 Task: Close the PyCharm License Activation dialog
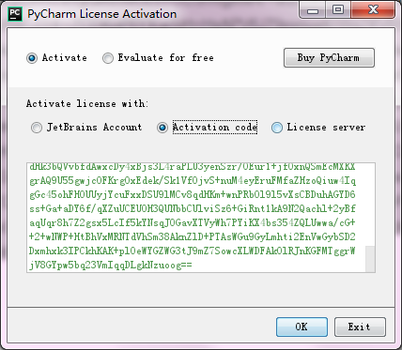373,10
